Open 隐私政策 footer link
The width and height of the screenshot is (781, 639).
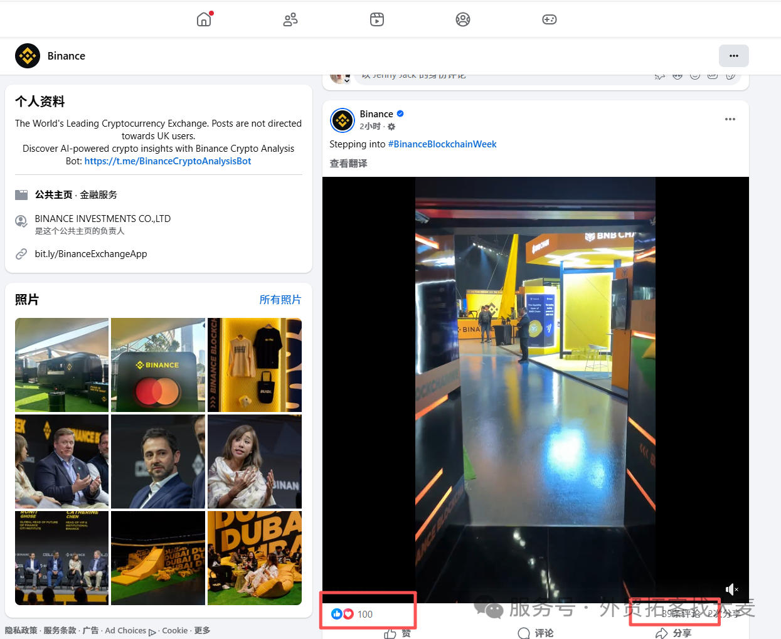pos(21,631)
